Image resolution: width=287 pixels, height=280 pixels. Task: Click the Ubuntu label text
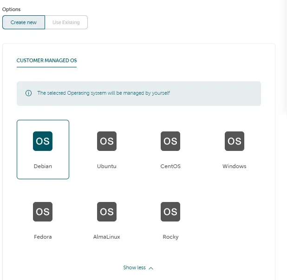(x=107, y=166)
